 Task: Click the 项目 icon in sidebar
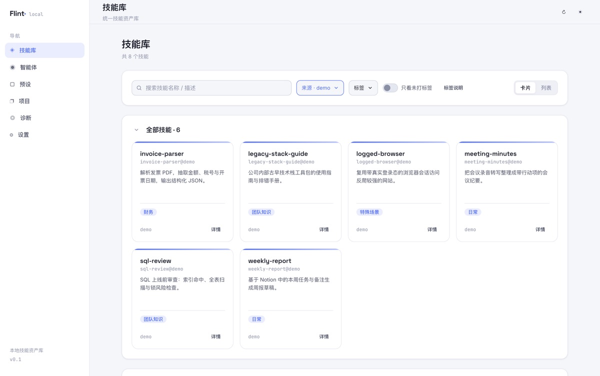point(12,101)
